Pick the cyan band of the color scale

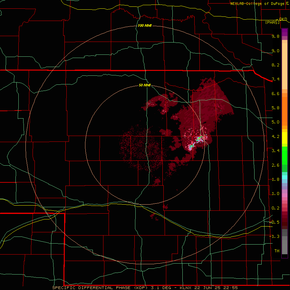285,177
